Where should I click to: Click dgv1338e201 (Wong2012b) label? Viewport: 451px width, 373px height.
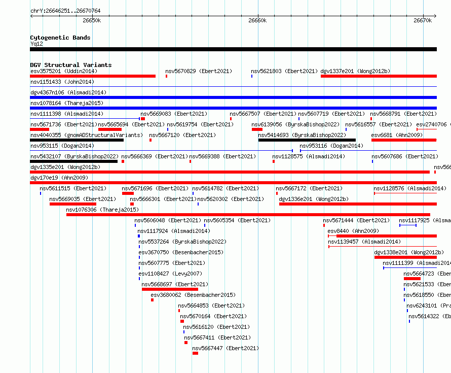[x=409, y=252]
